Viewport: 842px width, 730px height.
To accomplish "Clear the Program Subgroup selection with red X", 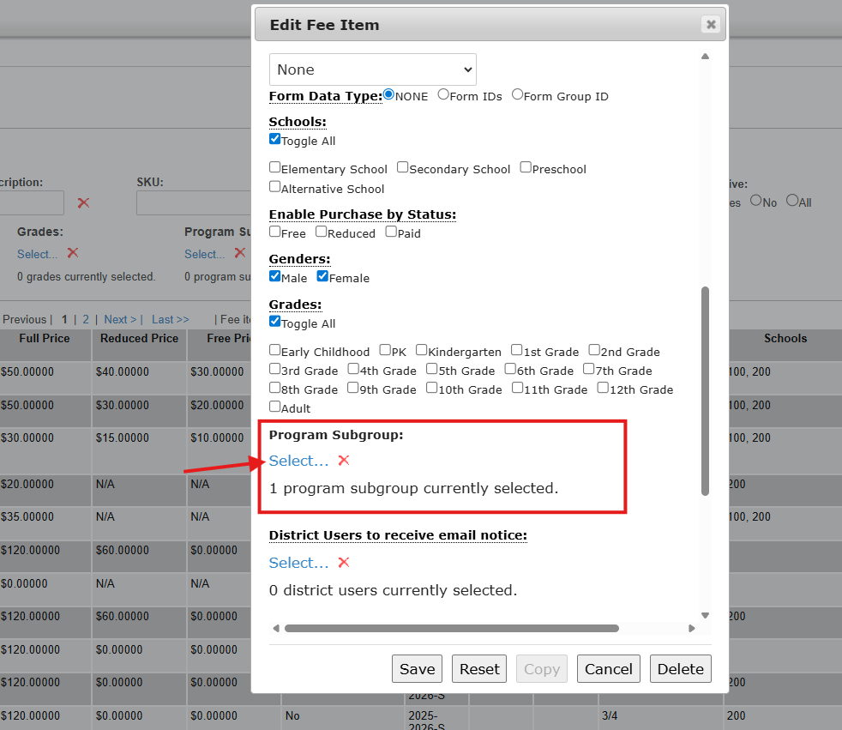I will [344, 461].
